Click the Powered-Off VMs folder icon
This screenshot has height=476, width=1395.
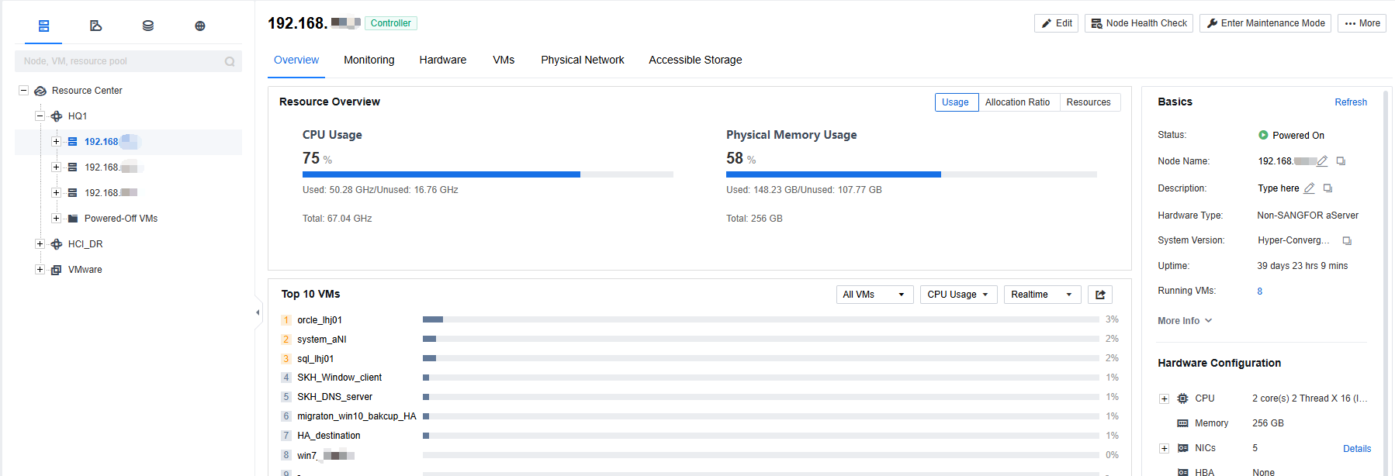tap(73, 219)
